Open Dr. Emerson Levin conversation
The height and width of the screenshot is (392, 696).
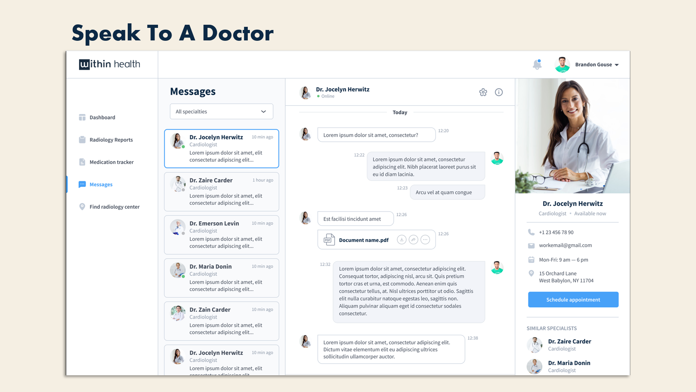coord(221,235)
